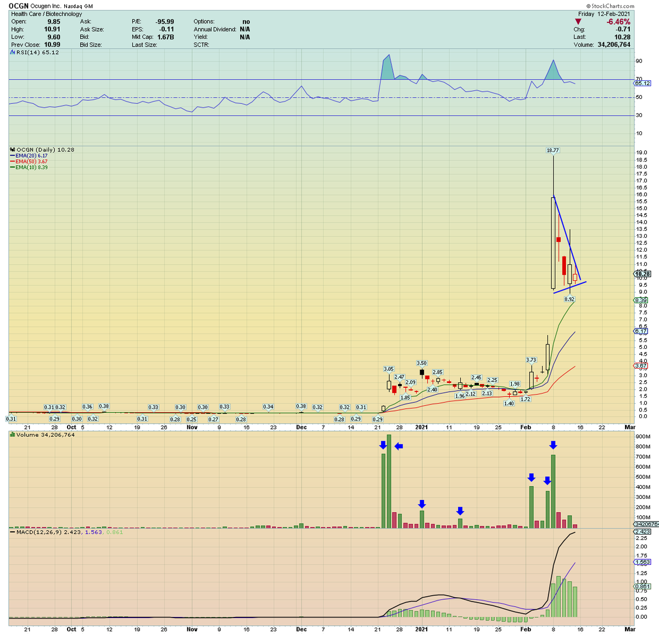This screenshot has height=634, width=659.
Task: Click the horizontal blue arrow next to the December spike
Action: [x=400, y=446]
